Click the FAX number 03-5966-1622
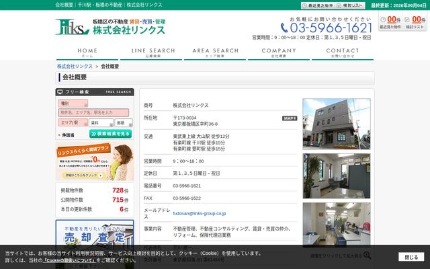This screenshot has width=430, height=269. (x=187, y=198)
